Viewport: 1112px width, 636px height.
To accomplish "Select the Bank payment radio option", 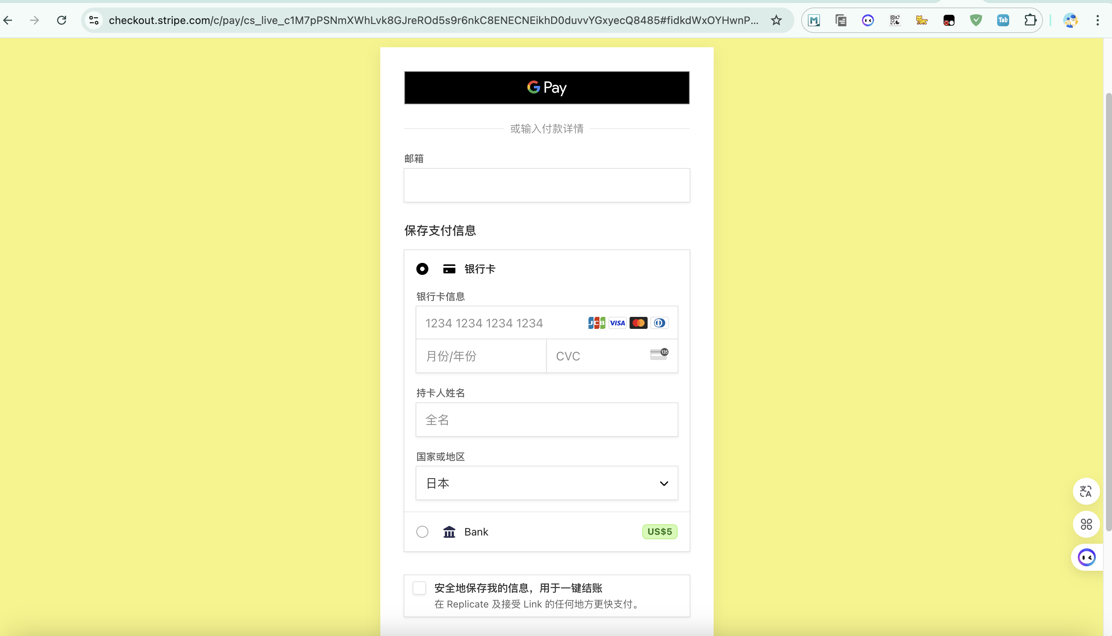I will click(422, 532).
